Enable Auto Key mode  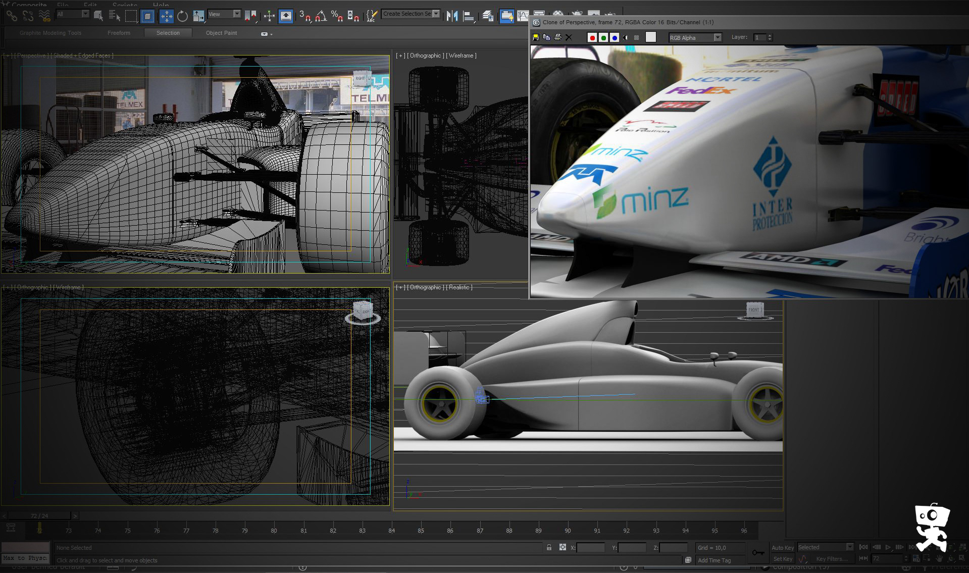click(x=782, y=548)
